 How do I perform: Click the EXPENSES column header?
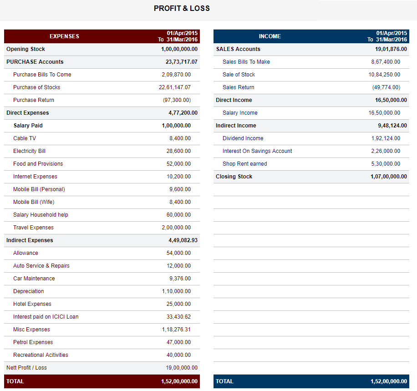(64, 36)
